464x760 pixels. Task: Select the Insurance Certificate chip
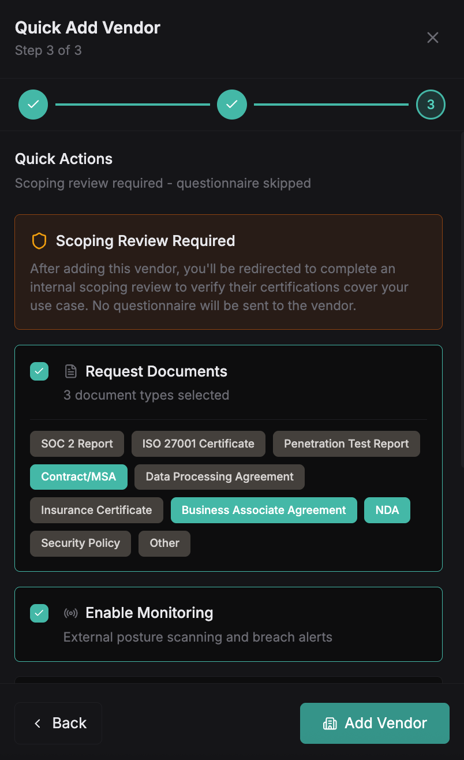tap(96, 510)
